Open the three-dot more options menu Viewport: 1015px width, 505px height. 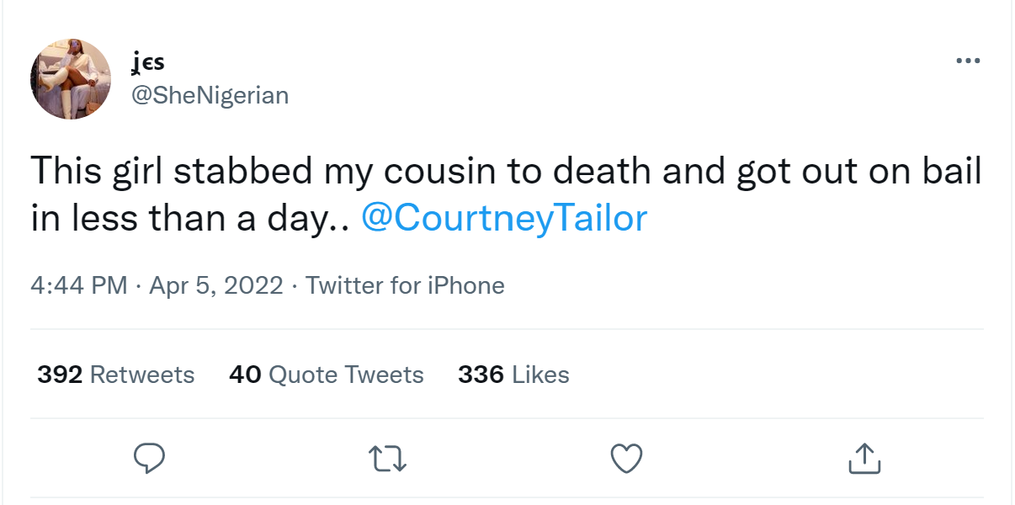969,61
